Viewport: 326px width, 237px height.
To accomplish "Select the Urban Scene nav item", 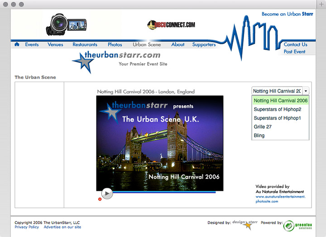I will click(147, 44).
